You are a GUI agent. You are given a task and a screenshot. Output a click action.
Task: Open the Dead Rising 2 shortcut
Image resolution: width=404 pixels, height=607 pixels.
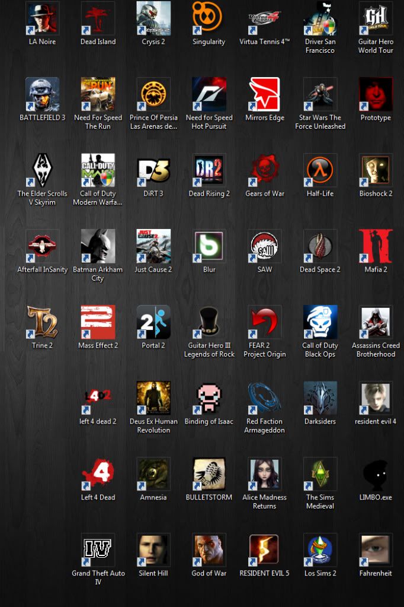pos(209,170)
